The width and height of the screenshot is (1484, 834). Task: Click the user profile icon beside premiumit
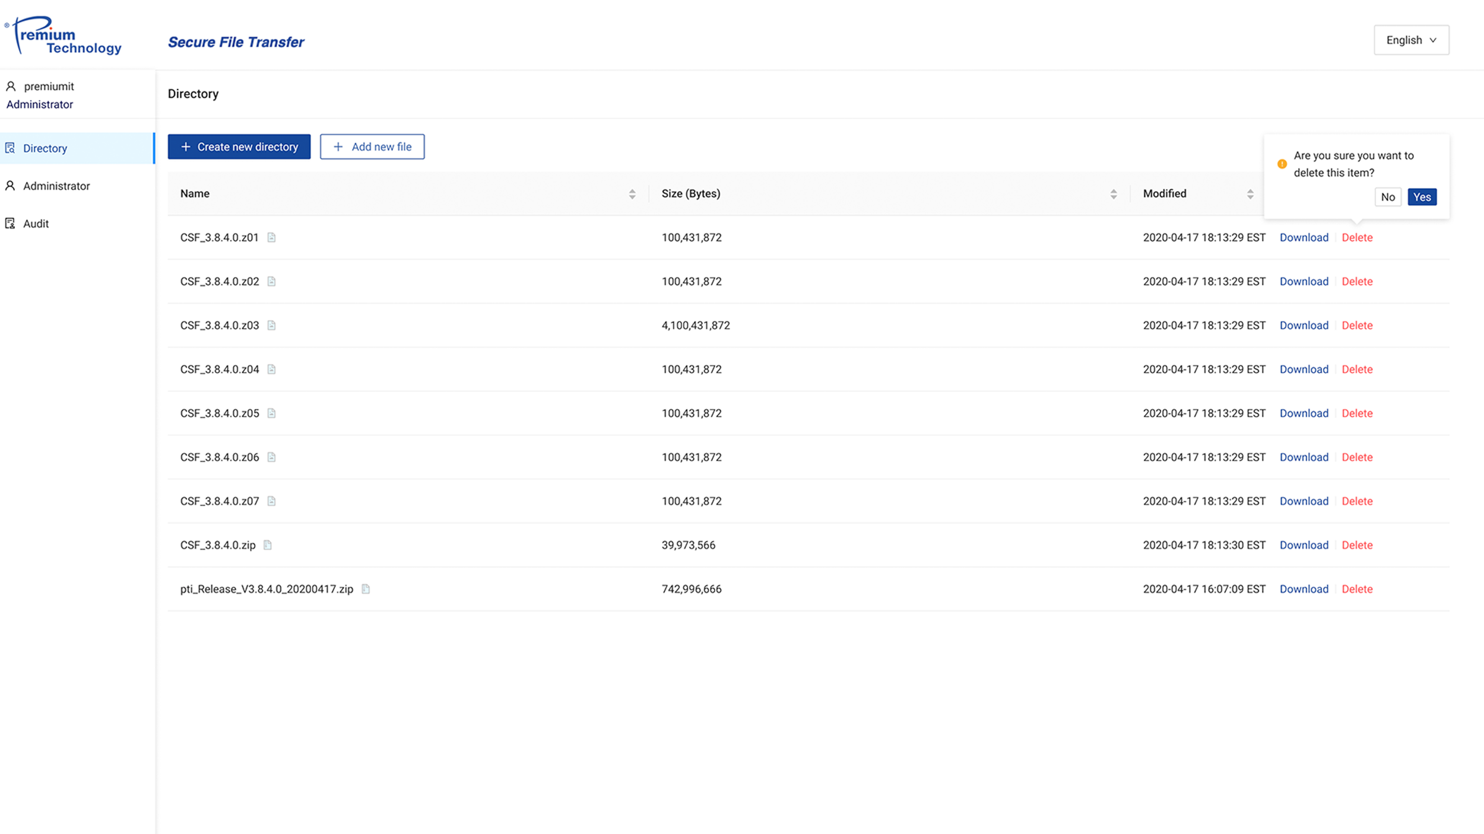coord(11,87)
